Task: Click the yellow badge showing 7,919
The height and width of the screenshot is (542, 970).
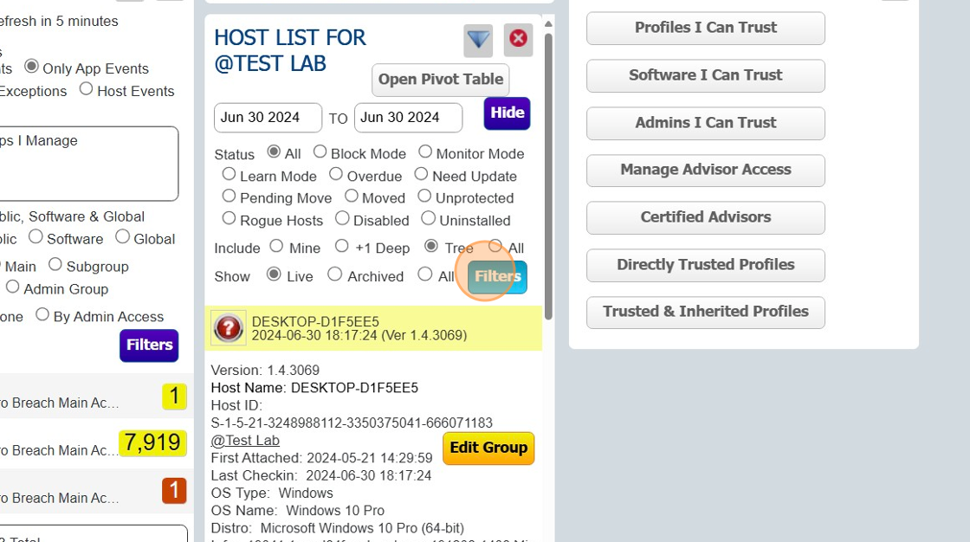Action: tap(154, 443)
